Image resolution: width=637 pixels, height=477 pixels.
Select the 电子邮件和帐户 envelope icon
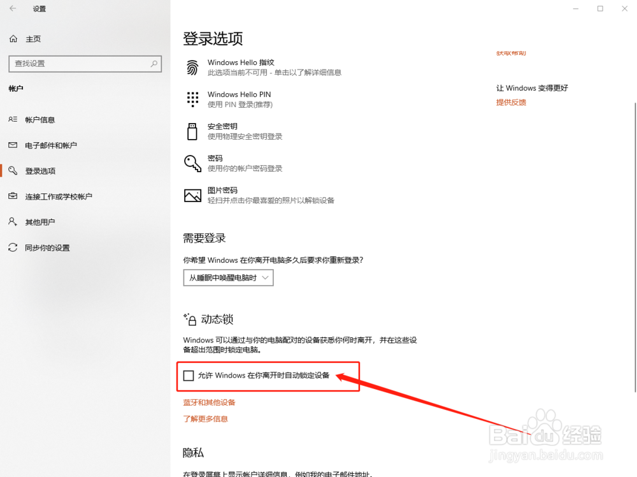13,145
